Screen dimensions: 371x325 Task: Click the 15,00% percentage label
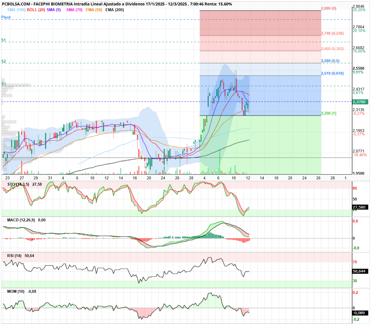click(x=359, y=51)
